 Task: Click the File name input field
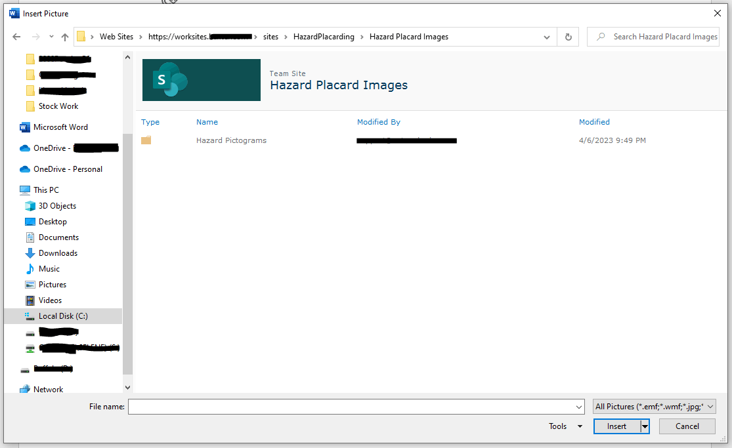pyautogui.click(x=351, y=407)
